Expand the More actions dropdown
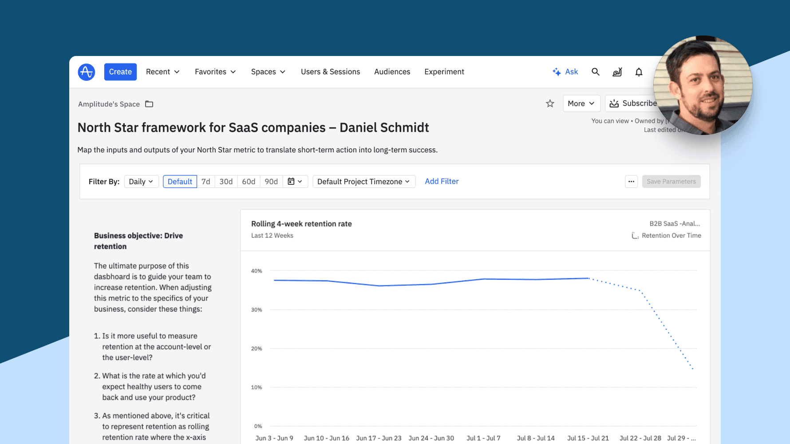 point(581,103)
